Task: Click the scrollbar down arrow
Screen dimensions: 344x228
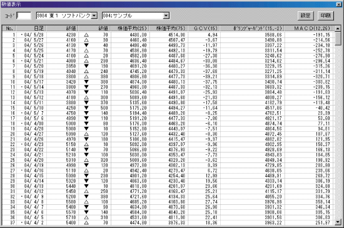Action: [x=338, y=222]
